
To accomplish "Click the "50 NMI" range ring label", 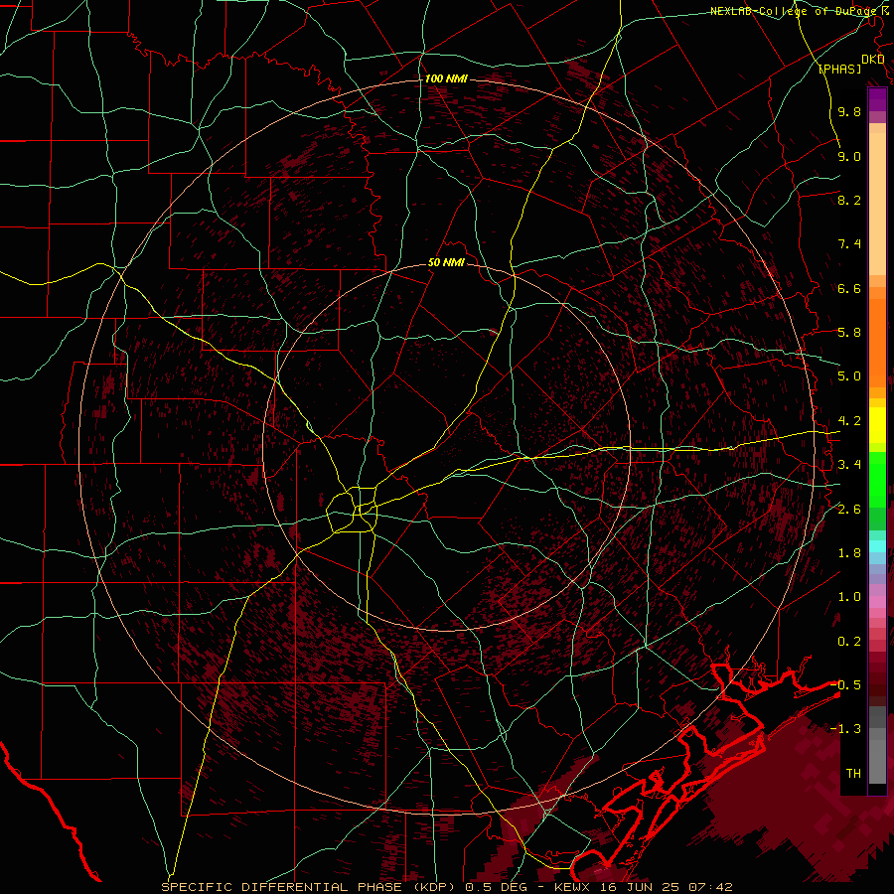I will coord(446,263).
